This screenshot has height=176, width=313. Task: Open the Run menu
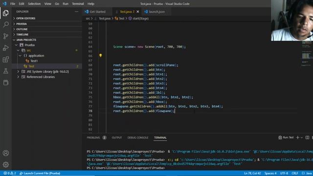pos(66,4)
